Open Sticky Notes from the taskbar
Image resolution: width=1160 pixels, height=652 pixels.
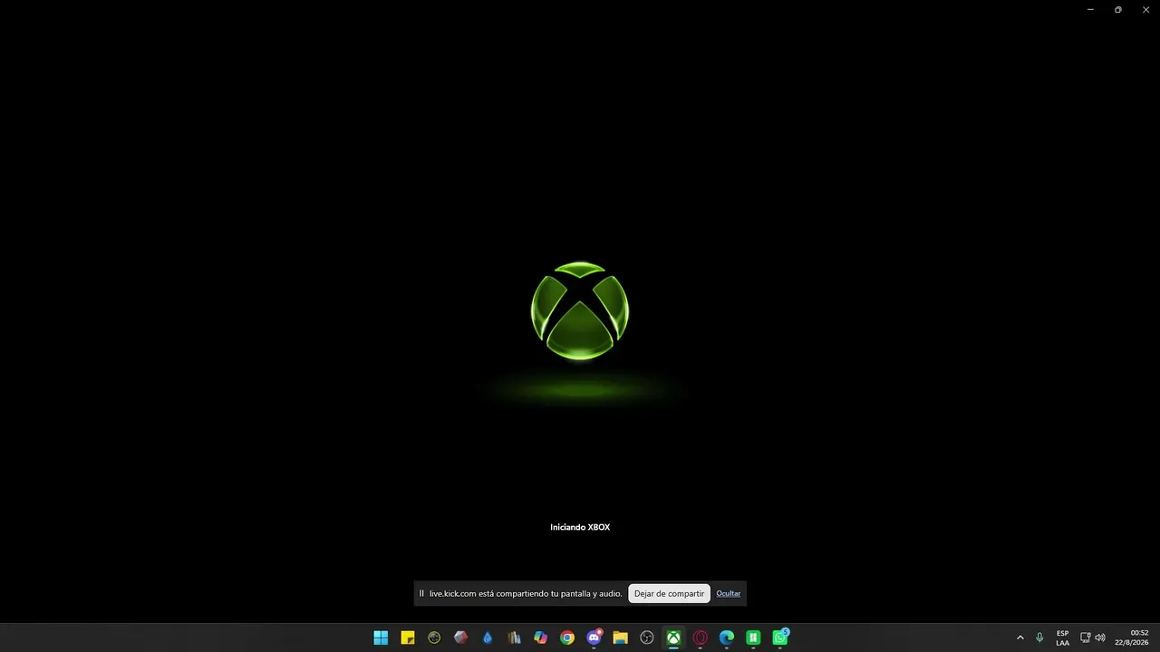(408, 638)
